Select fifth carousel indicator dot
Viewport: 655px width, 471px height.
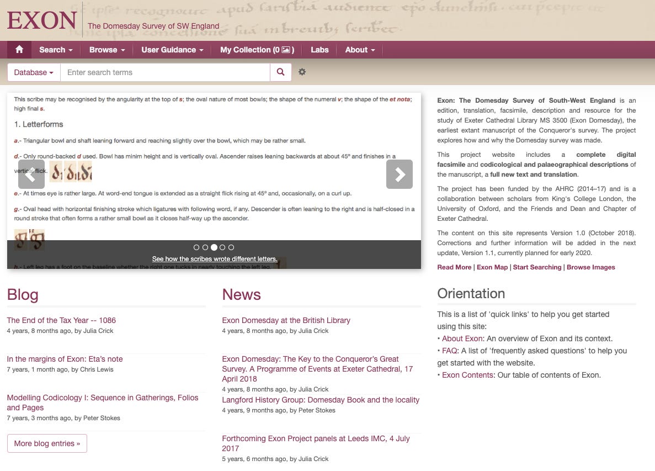tap(231, 247)
